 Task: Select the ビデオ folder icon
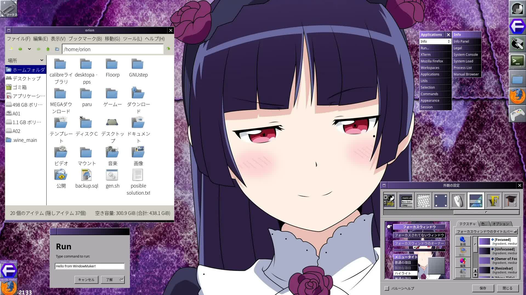60,152
